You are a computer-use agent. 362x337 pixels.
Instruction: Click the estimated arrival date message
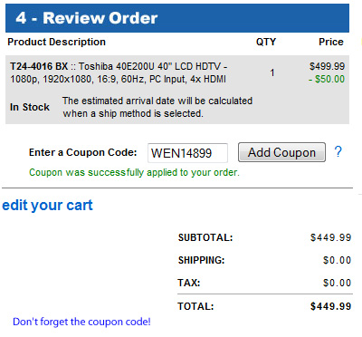157,107
